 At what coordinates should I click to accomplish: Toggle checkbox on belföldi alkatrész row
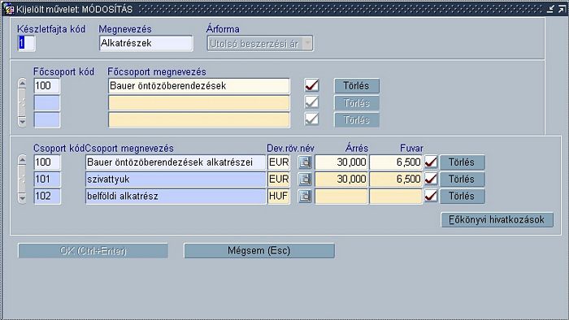(431, 196)
